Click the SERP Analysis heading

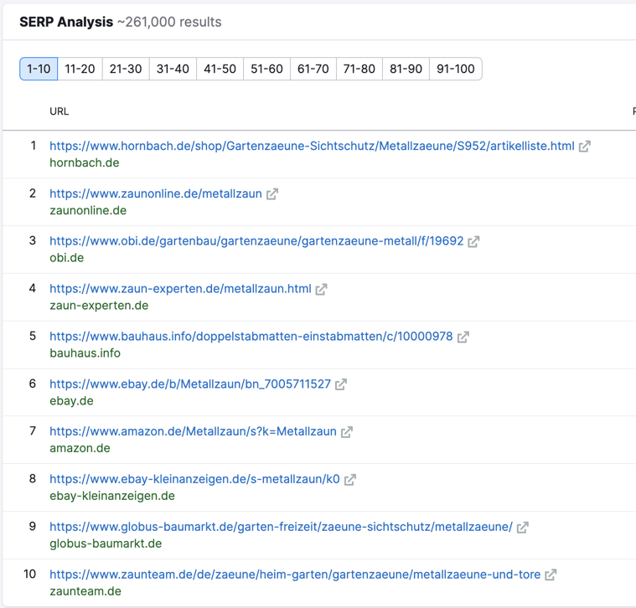click(66, 22)
